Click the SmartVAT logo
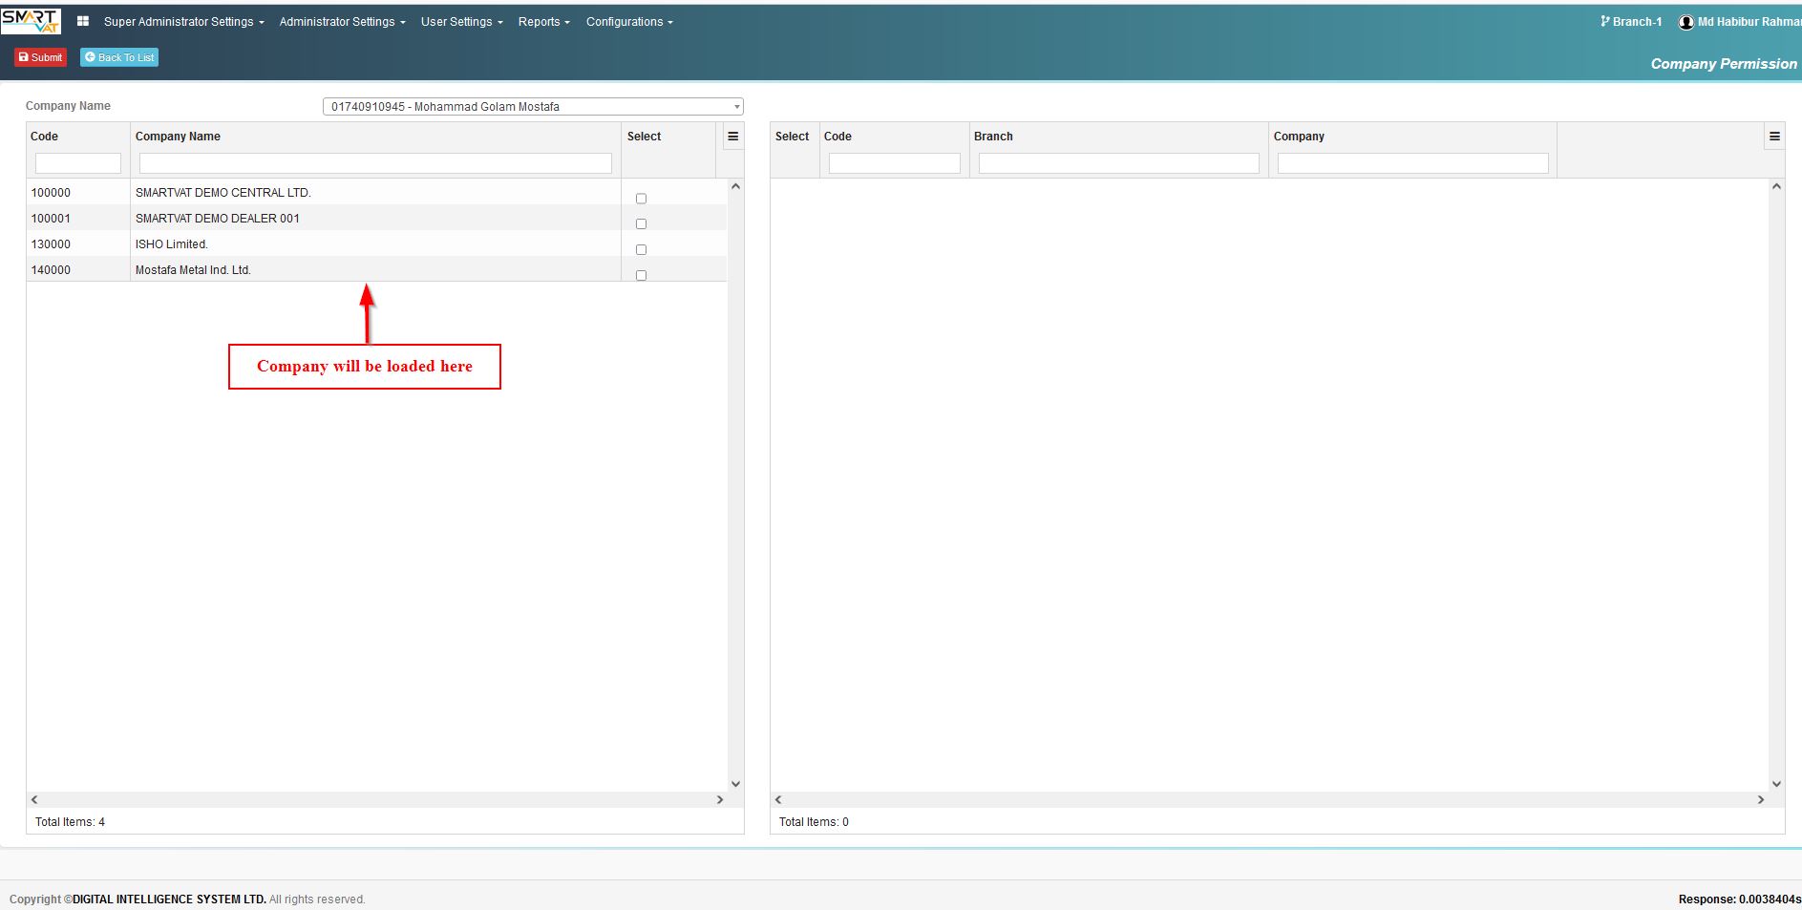Viewport: 1802px width, 910px height. tap(31, 21)
